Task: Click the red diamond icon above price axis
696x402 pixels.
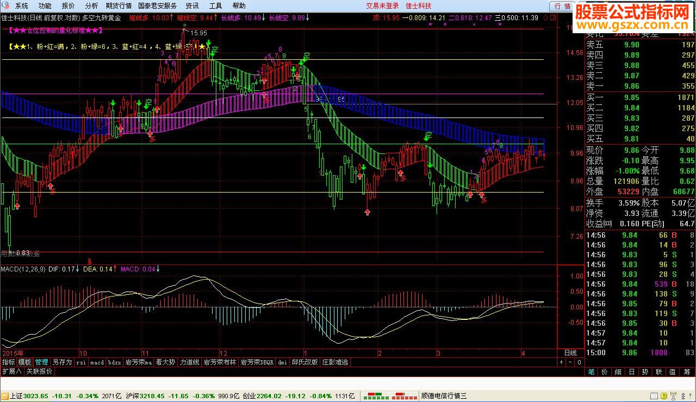Action: pyautogui.click(x=546, y=17)
